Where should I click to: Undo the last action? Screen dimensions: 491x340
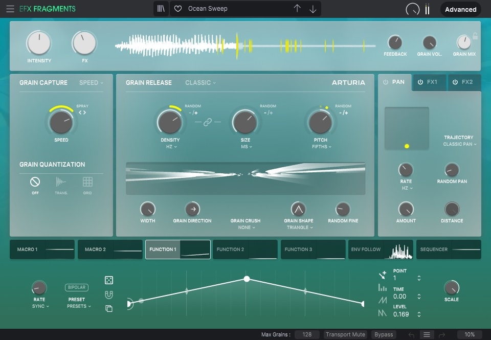(x=411, y=335)
